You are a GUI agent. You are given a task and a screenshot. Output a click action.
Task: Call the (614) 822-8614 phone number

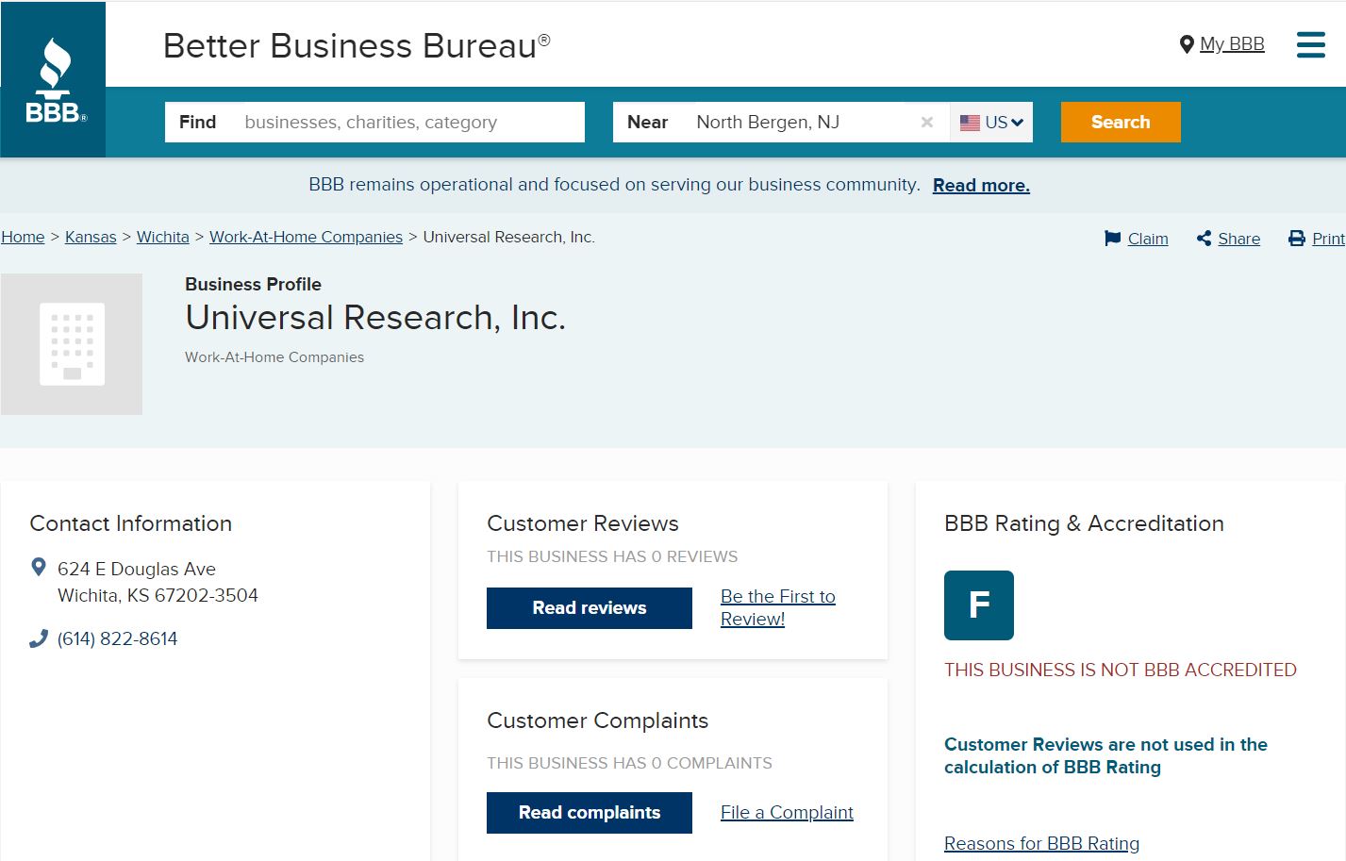[x=117, y=639]
